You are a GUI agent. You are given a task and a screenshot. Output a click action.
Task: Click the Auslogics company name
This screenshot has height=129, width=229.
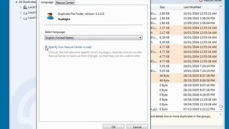point(64,19)
